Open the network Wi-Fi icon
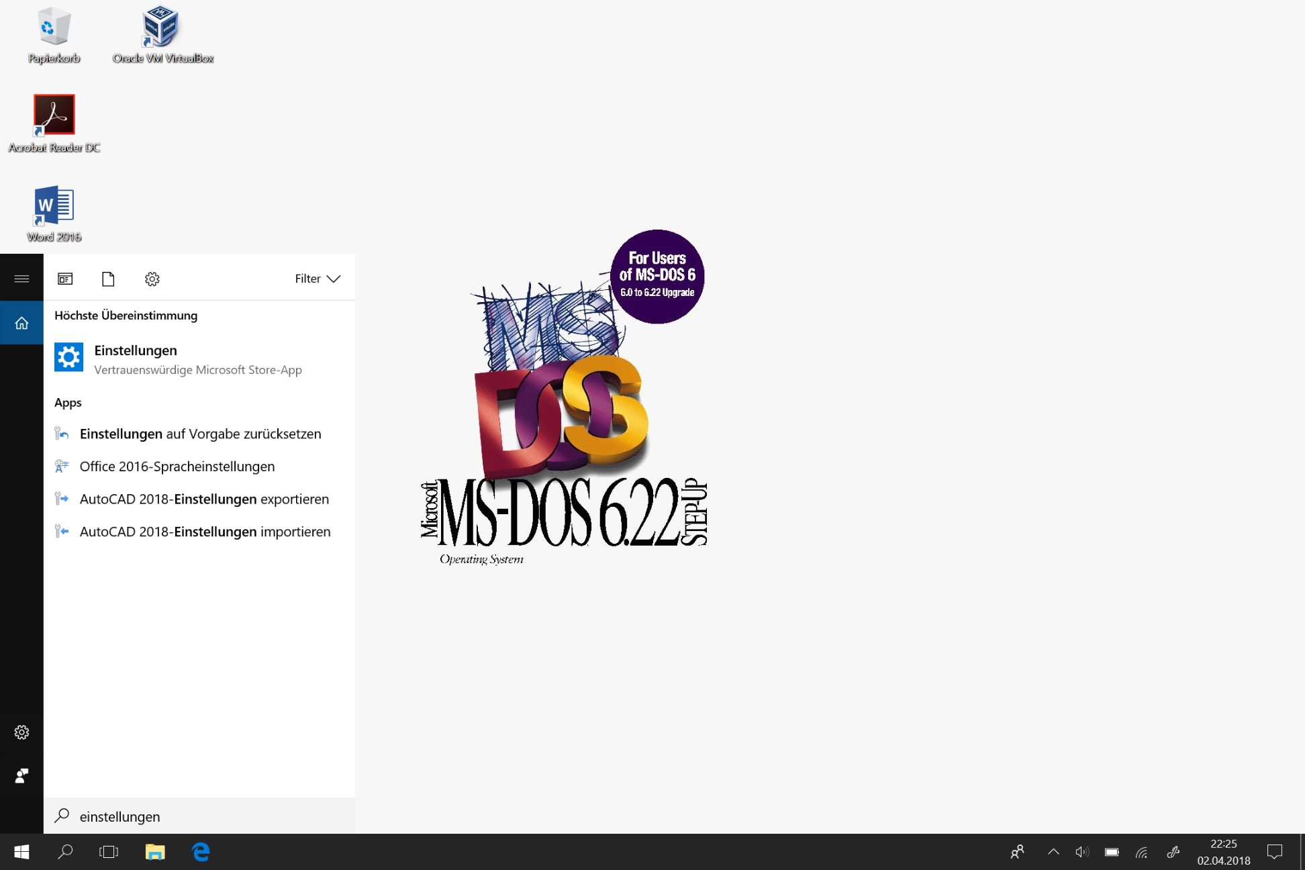Screen dimensions: 1305x870 pyautogui.click(x=1142, y=852)
